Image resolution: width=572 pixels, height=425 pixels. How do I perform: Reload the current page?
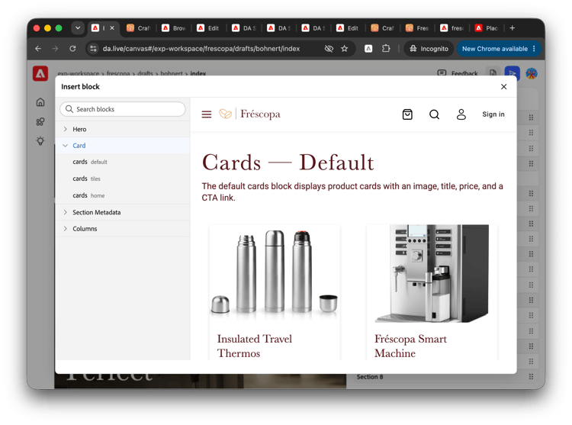(x=72, y=49)
